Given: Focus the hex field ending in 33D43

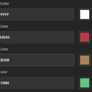Looking at the screenshot, I should tap(37, 37).
